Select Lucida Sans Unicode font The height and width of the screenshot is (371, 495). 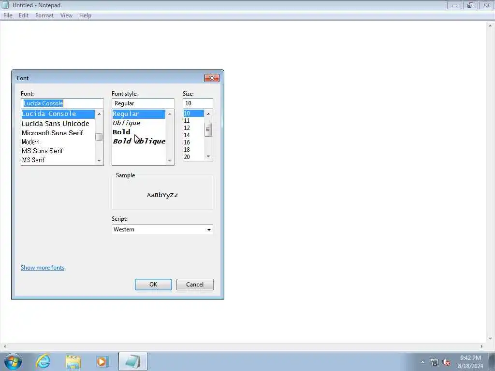[58, 124]
